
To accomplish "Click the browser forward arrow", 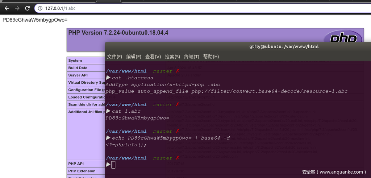I will pyautogui.click(x=17, y=8).
